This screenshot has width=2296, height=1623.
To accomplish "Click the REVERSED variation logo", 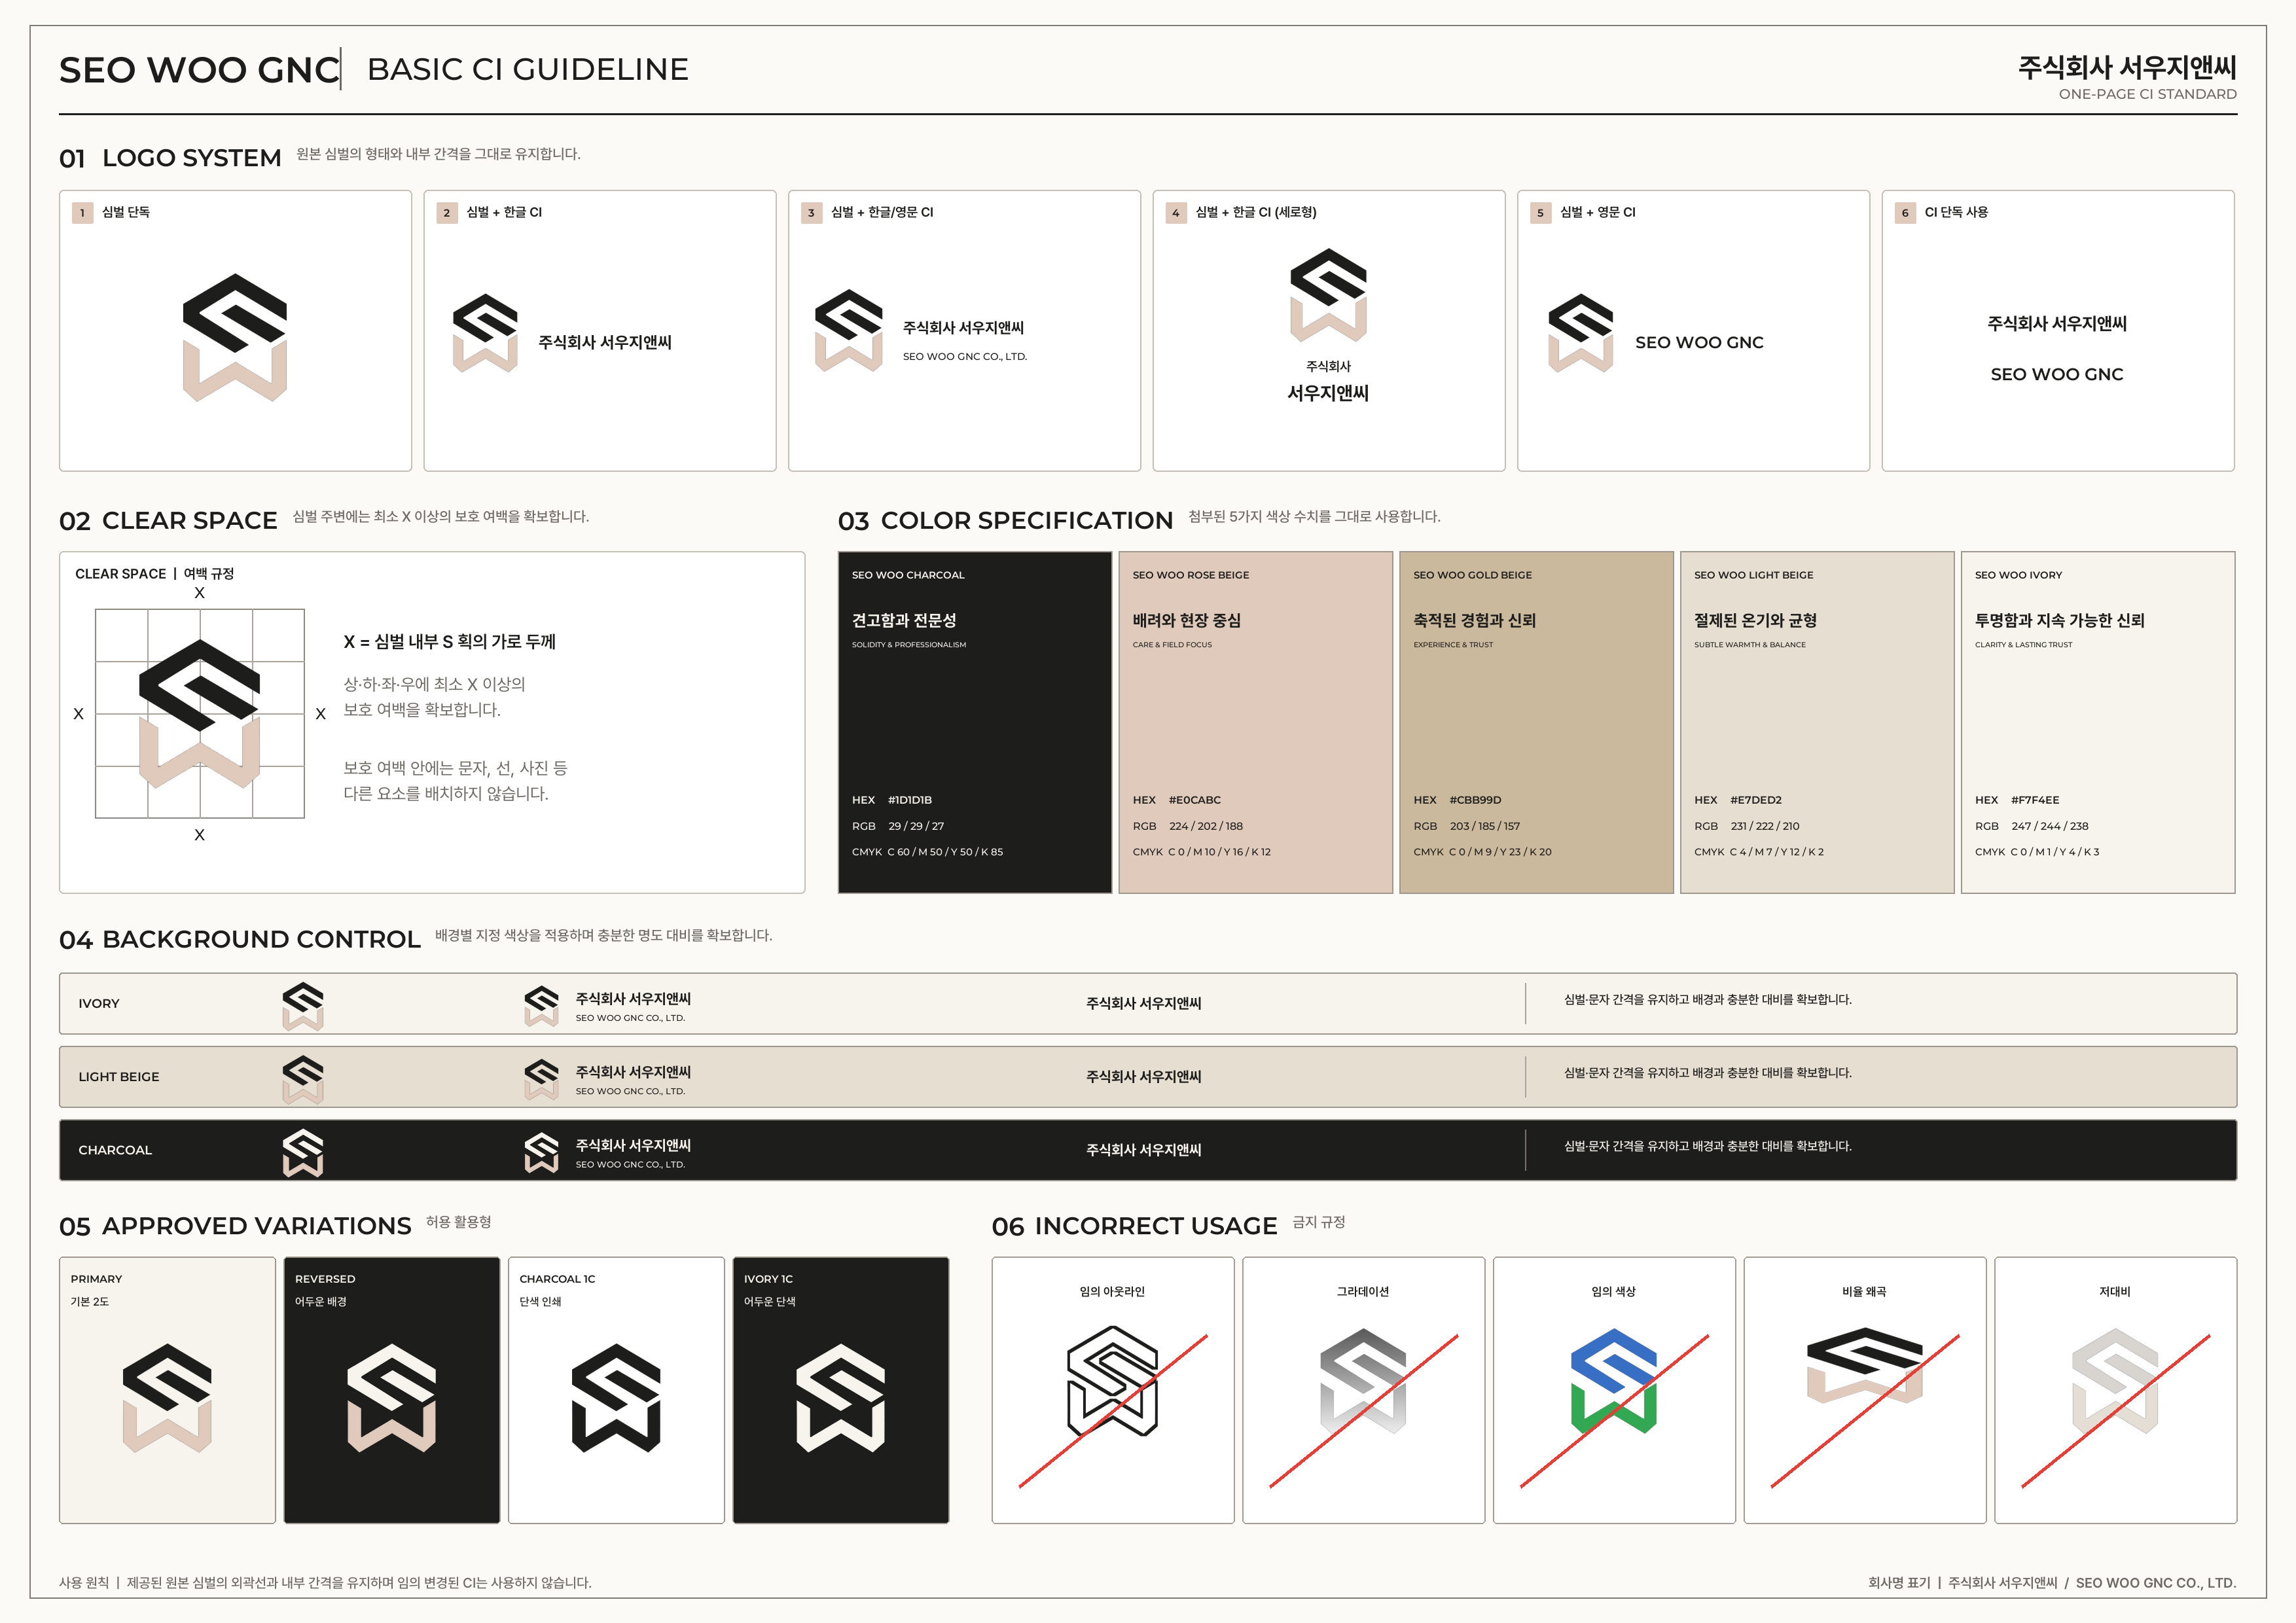I will tap(391, 1398).
